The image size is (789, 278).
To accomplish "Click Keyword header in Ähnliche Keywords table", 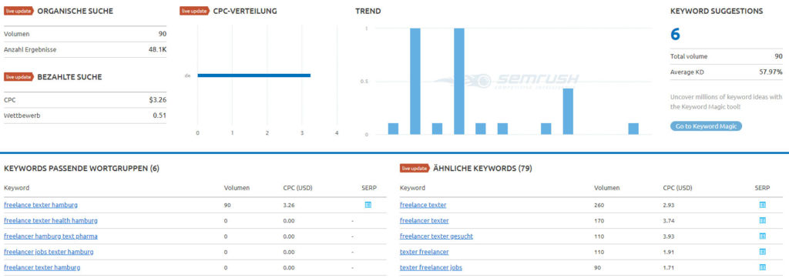I will click(x=413, y=188).
